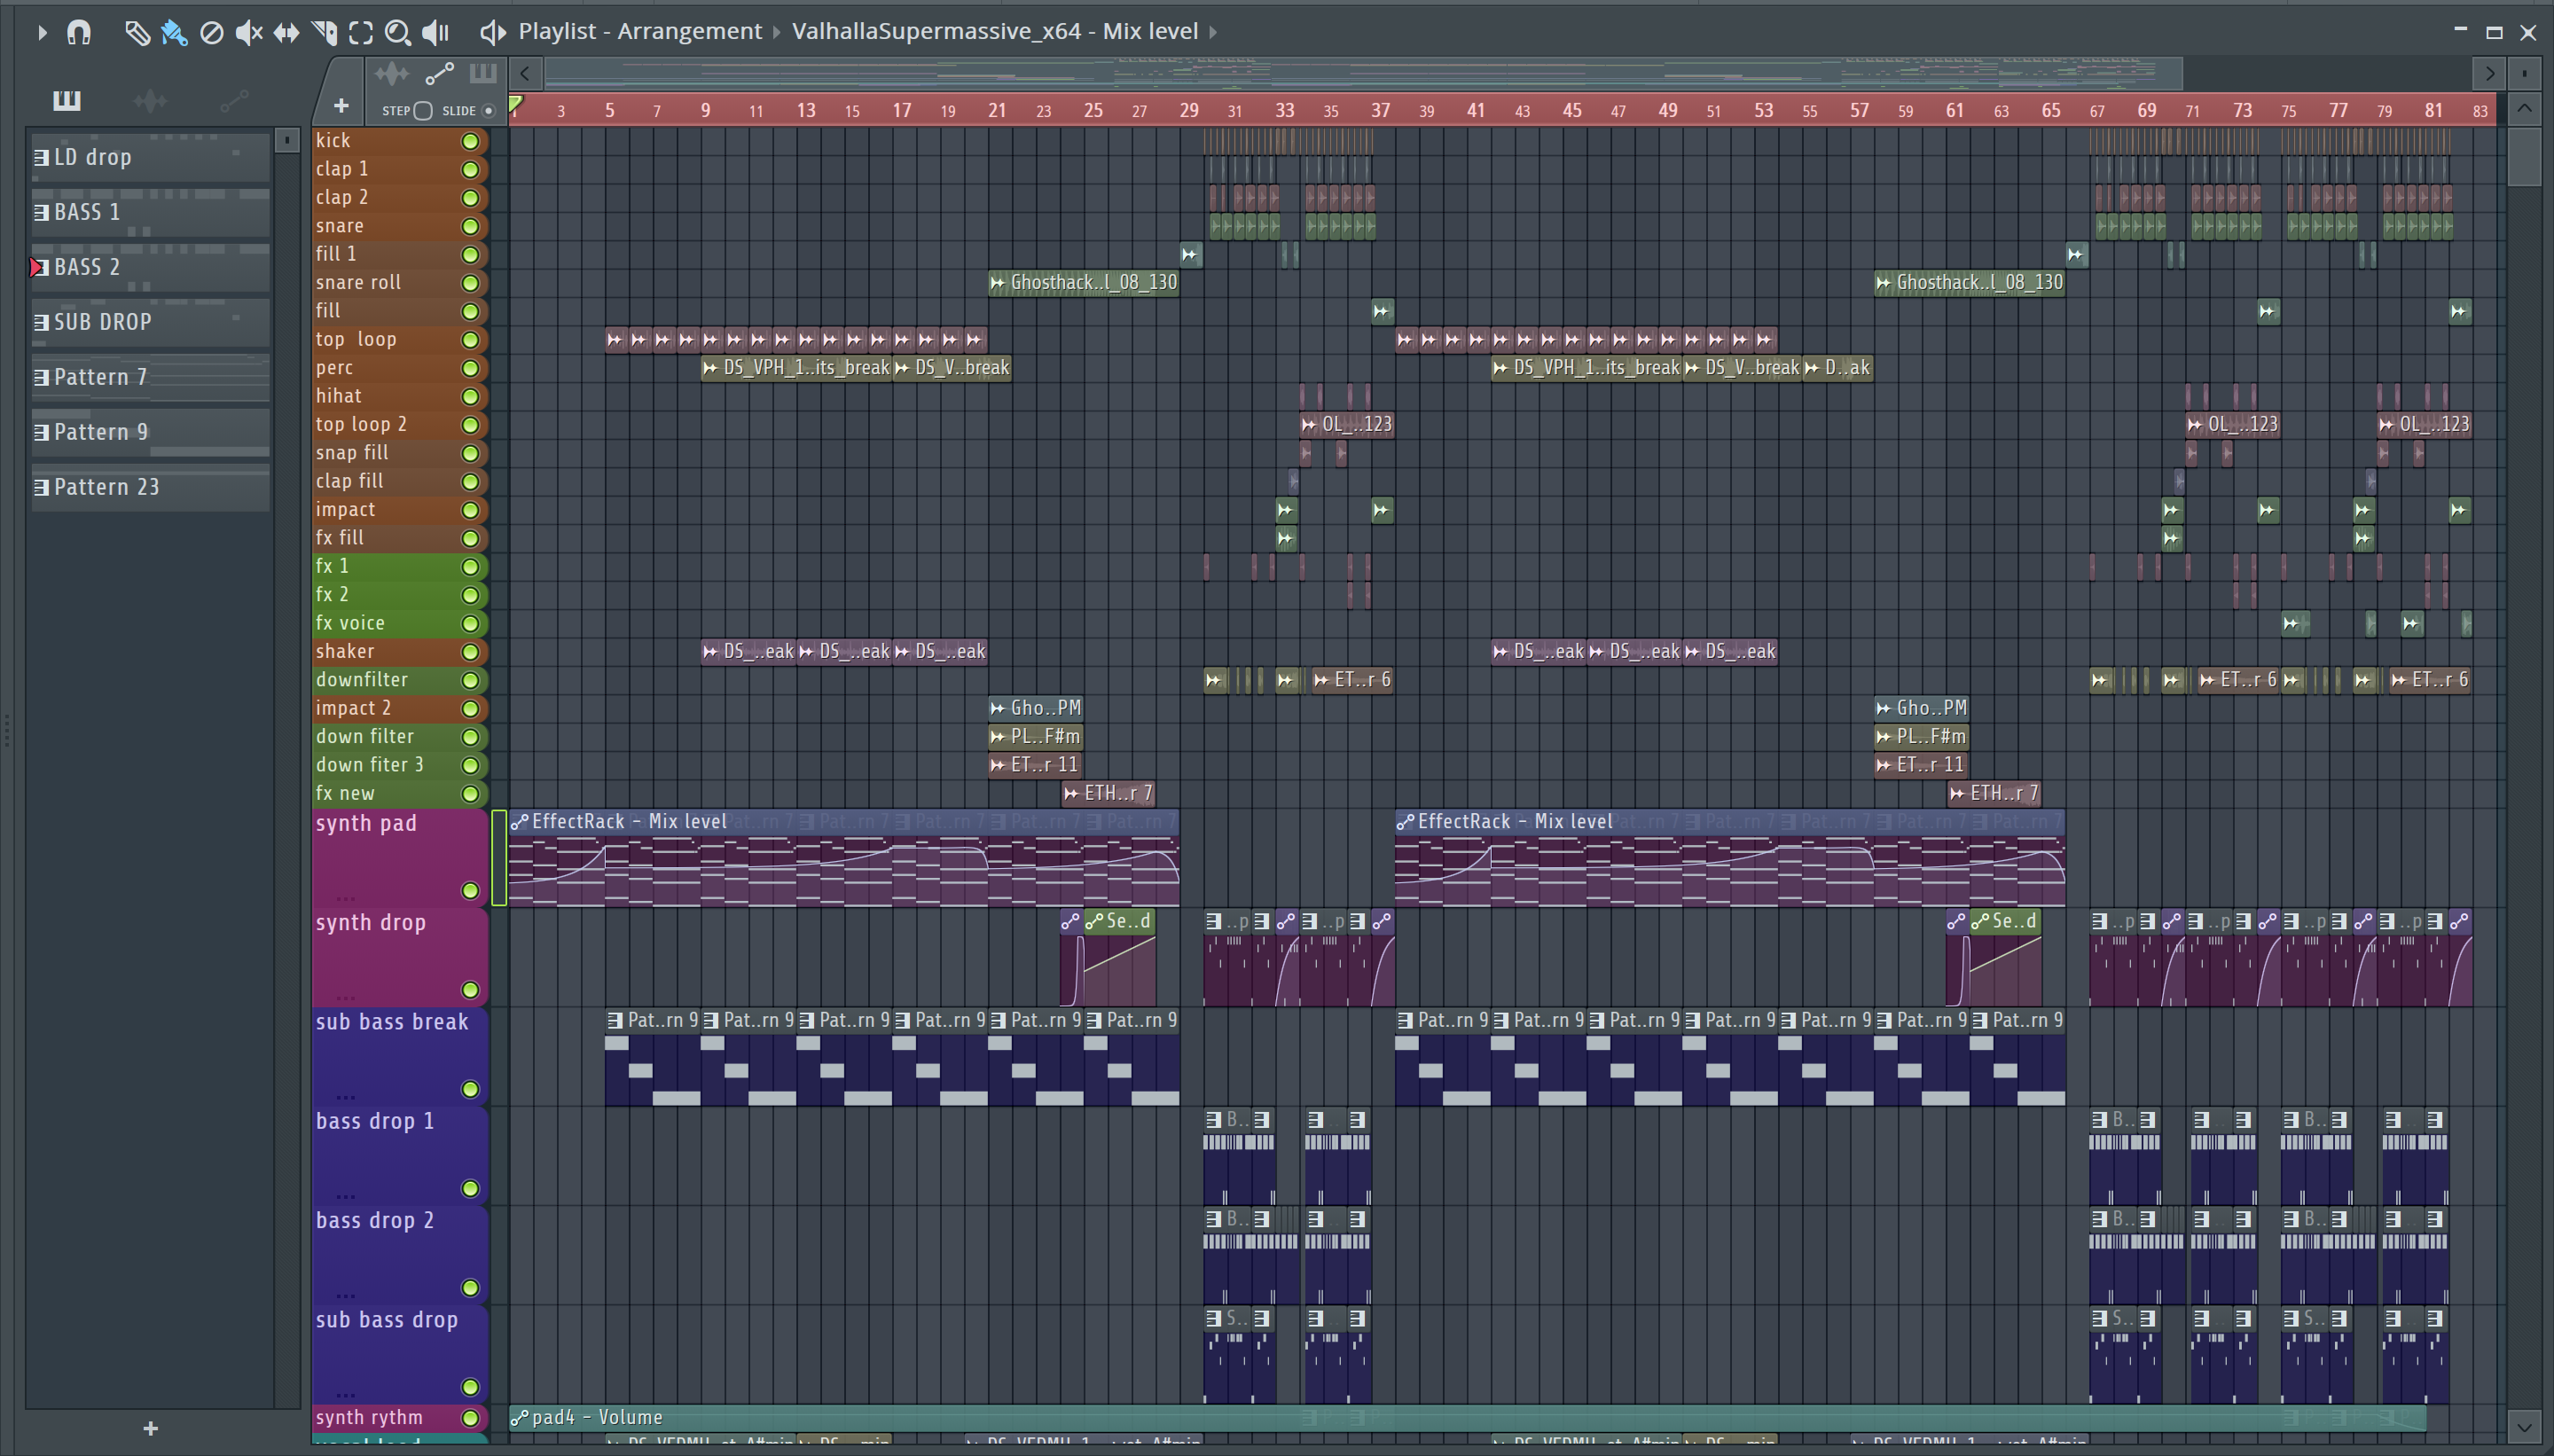2554x1456 pixels.
Task: Select the BASS 1 pattern
Action: 150,213
